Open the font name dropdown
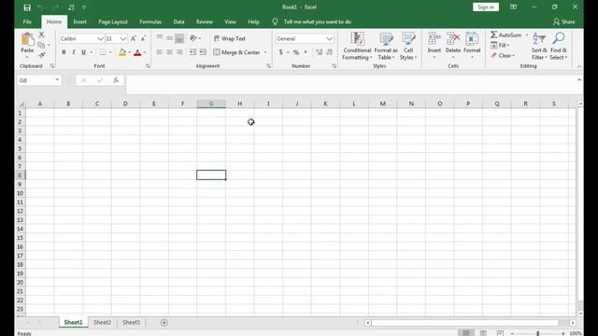Viewport: 598px width, 336px height. 100,38
